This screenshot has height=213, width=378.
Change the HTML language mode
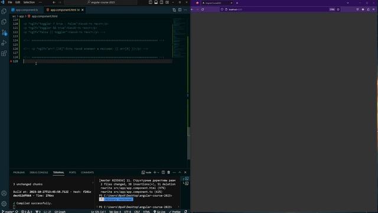[146, 212]
